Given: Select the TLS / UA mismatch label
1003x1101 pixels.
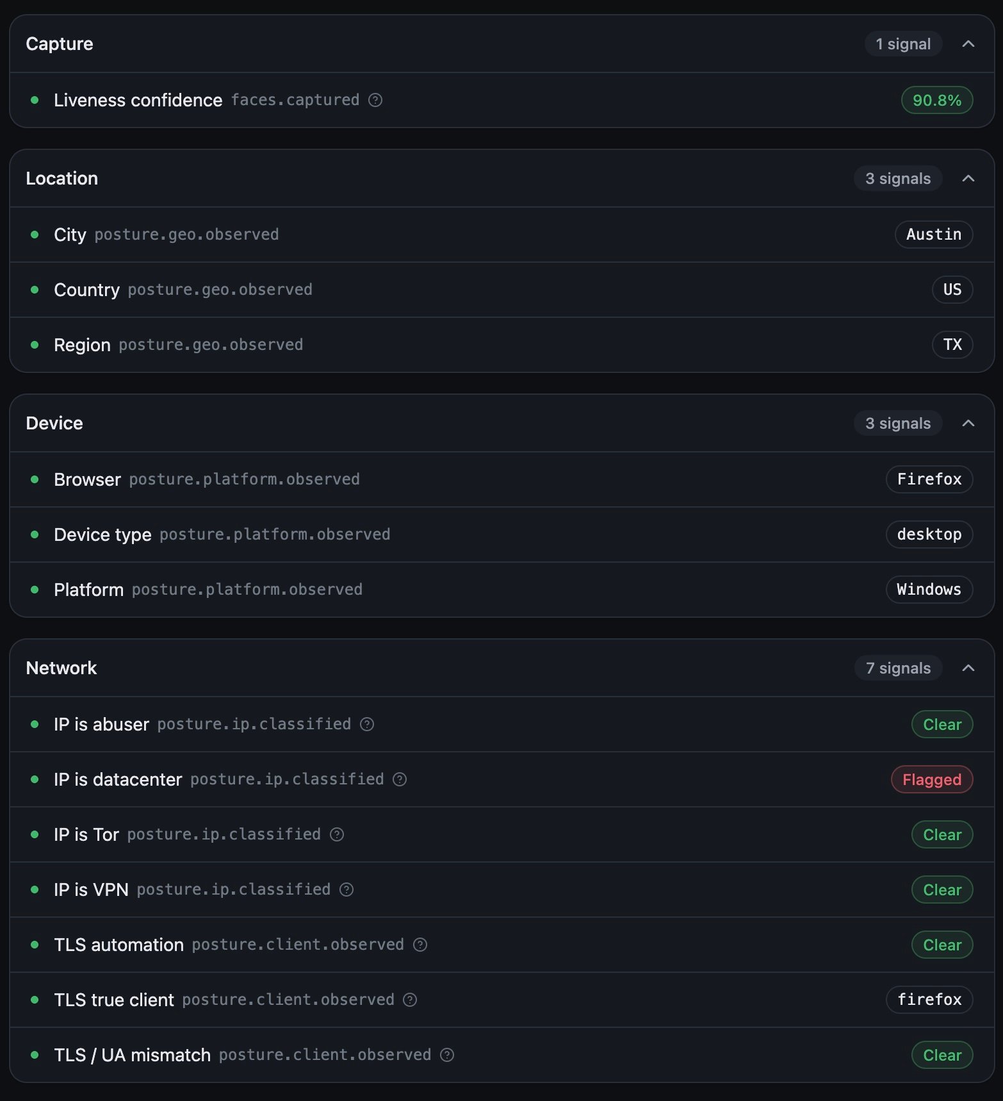Looking at the screenshot, I should [x=132, y=1055].
